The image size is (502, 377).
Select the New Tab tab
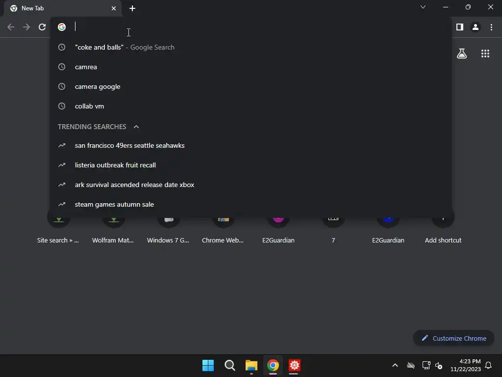[x=63, y=8]
